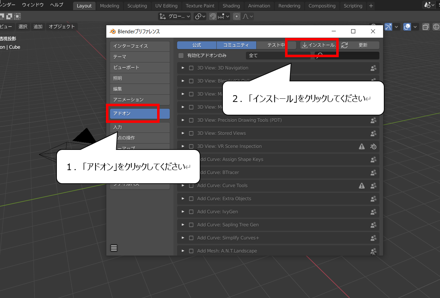The image size is (440, 298).
Task: Enable the VR Scene Inspection checkbox
Action: [191, 146]
